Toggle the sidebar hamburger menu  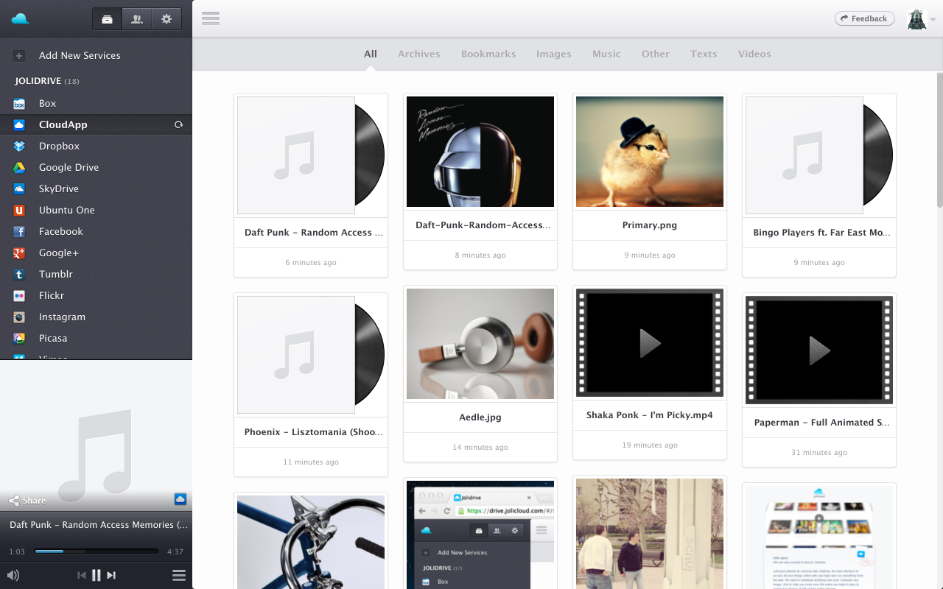click(211, 18)
